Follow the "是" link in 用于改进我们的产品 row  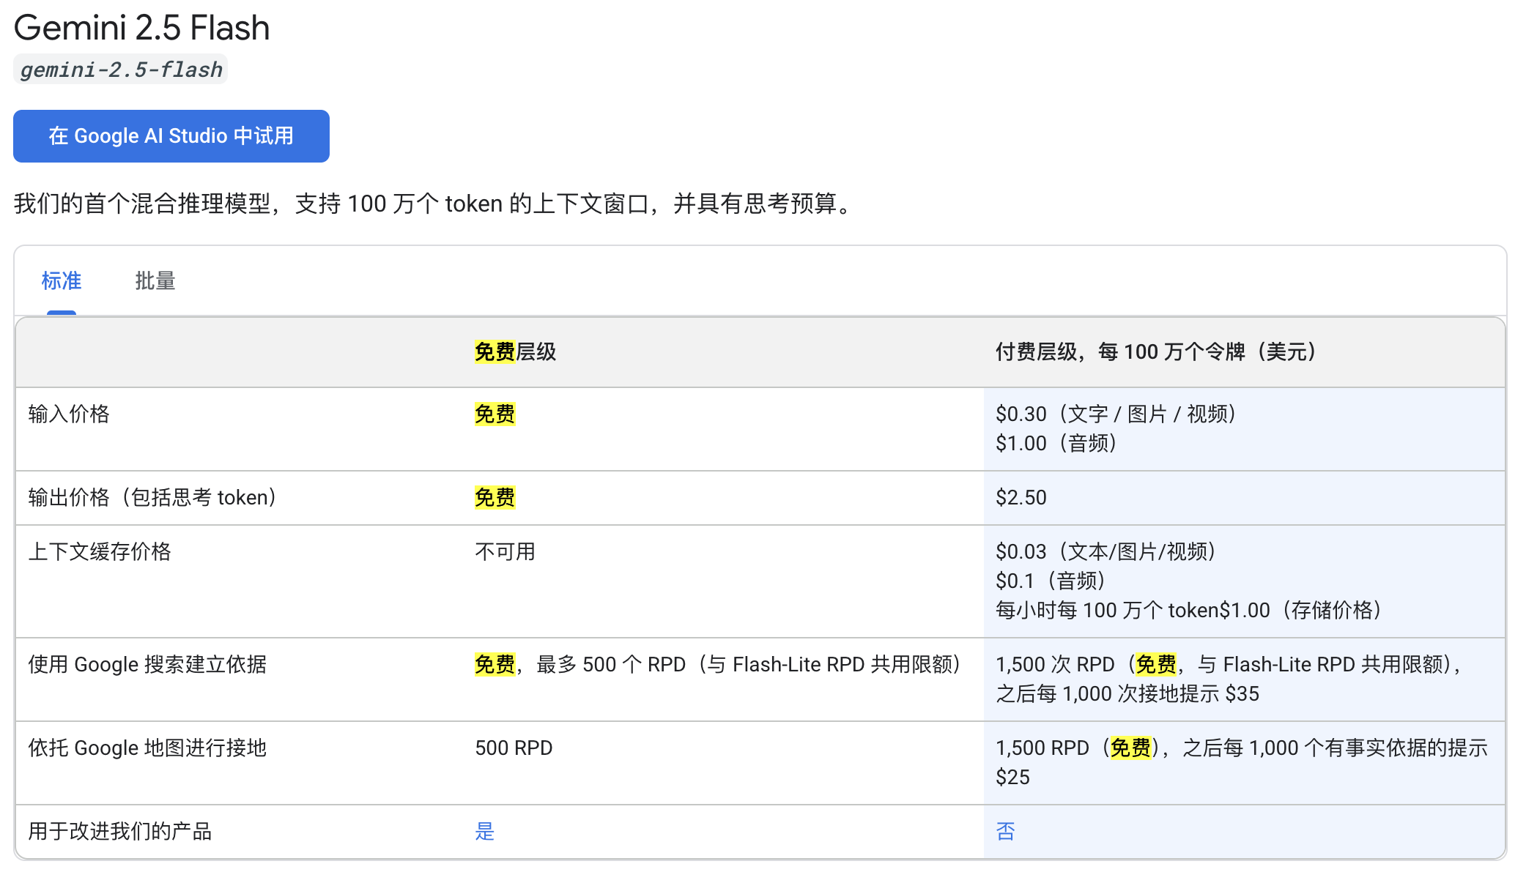[485, 831]
